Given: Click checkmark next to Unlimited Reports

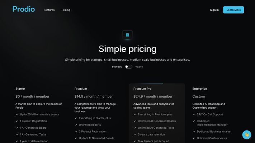Looking at the screenshot, I should coord(76,125).
